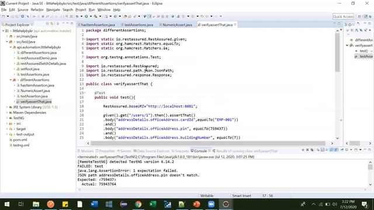The image size is (374, 210).
Task: Click the Display Selected Console monitor icon
Action: coord(347,150)
